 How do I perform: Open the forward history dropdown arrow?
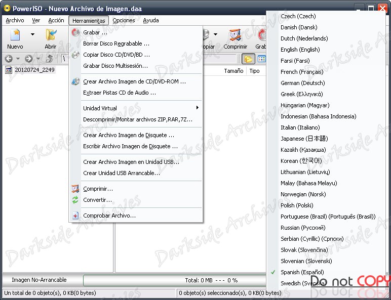click(38, 59)
